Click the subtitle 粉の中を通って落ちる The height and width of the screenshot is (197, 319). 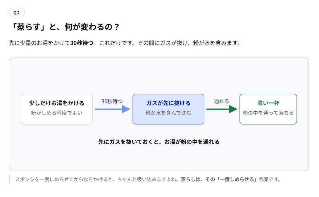coord(268,113)
